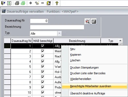Toggle MAB berechtigt checkbox in row 3
The height and width of the screenshot is (97, 128).
tap(43, 56)
